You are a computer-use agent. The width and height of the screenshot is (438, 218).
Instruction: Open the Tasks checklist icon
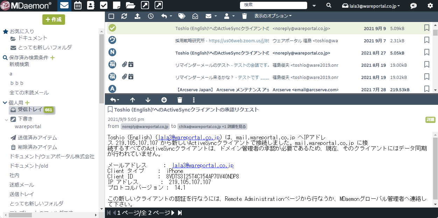click(104, 5)
